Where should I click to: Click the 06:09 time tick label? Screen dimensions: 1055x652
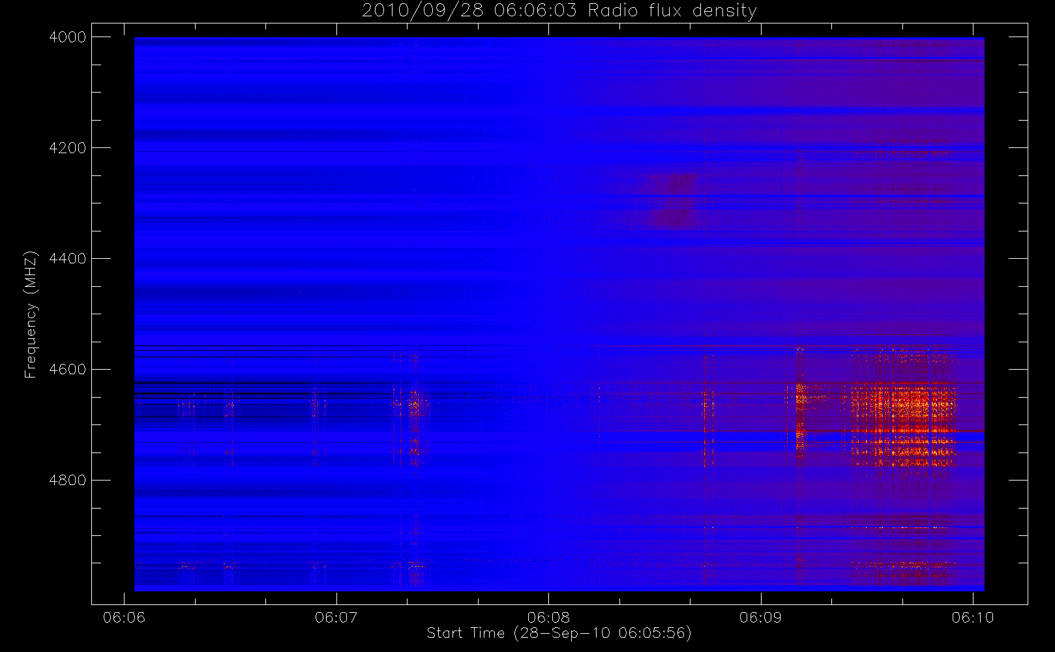pyautogui.click(x=760, y=617)
